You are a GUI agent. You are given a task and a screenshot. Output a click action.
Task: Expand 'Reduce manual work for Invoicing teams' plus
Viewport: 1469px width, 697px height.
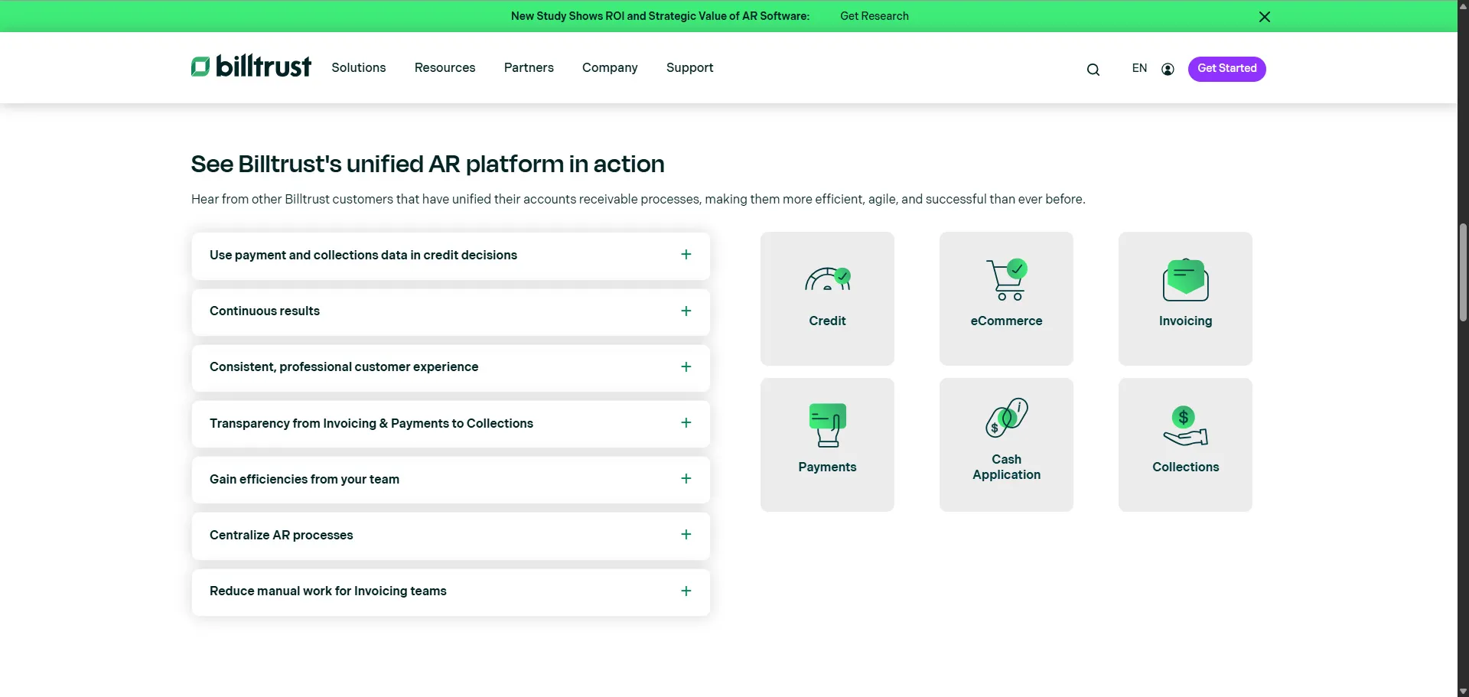click(686, 591)
